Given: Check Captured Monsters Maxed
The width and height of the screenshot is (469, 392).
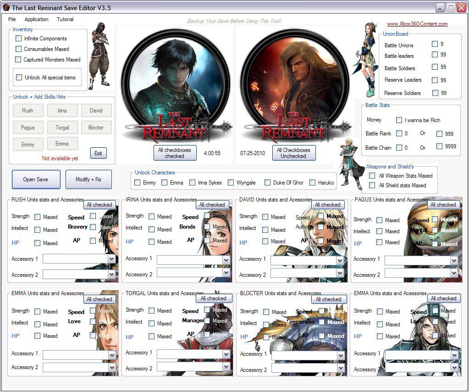Looking at the screenshot, I should [18, 59].
